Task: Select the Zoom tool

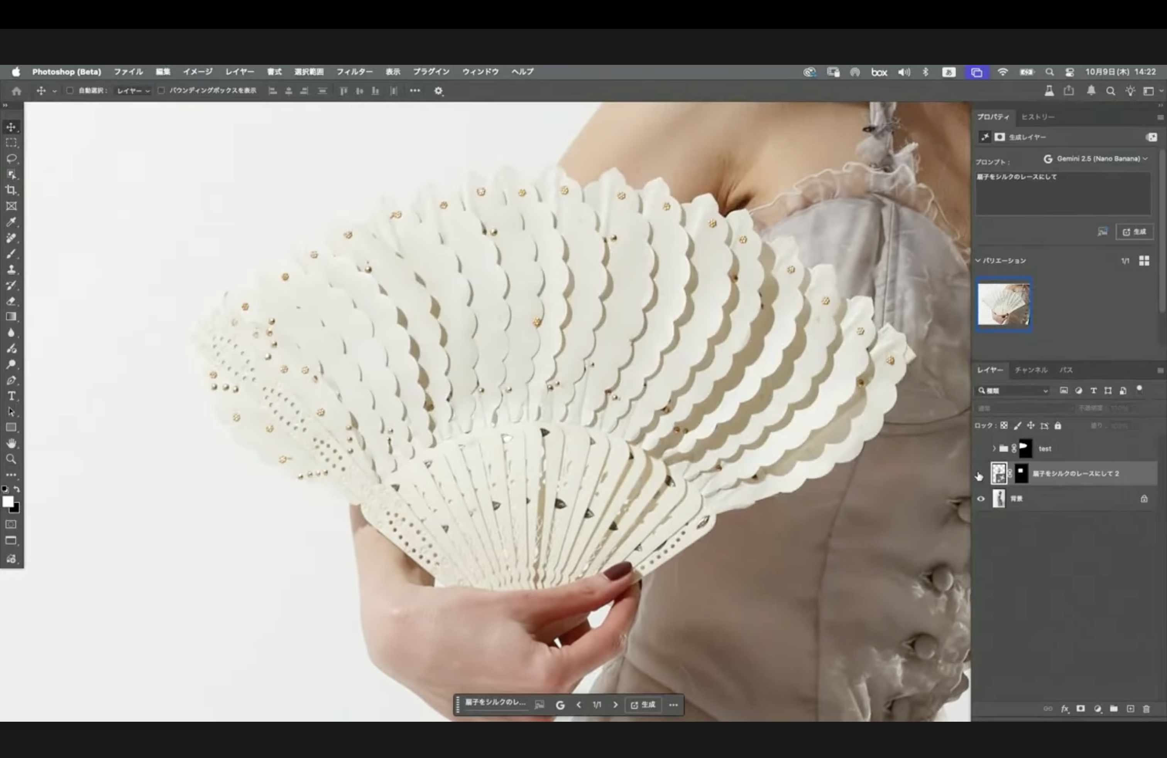Action: pos(11,459)
